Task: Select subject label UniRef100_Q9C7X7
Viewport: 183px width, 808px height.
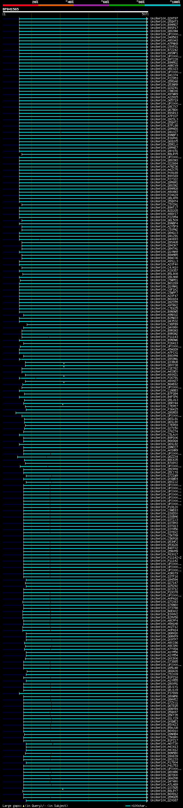Action: point(164,107)
